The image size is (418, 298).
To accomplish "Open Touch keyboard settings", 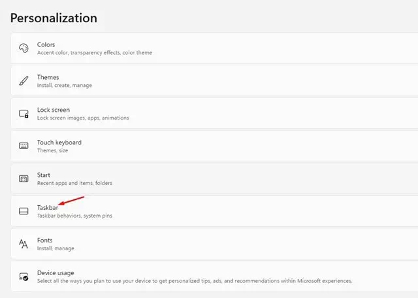I will point(214,146).
